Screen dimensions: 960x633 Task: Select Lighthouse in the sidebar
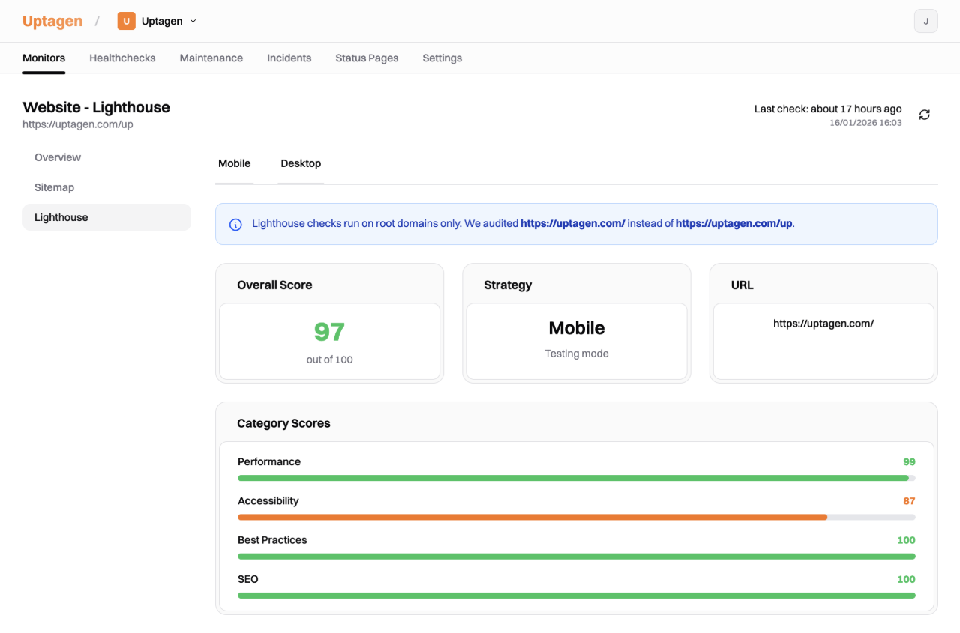point(61,217)
